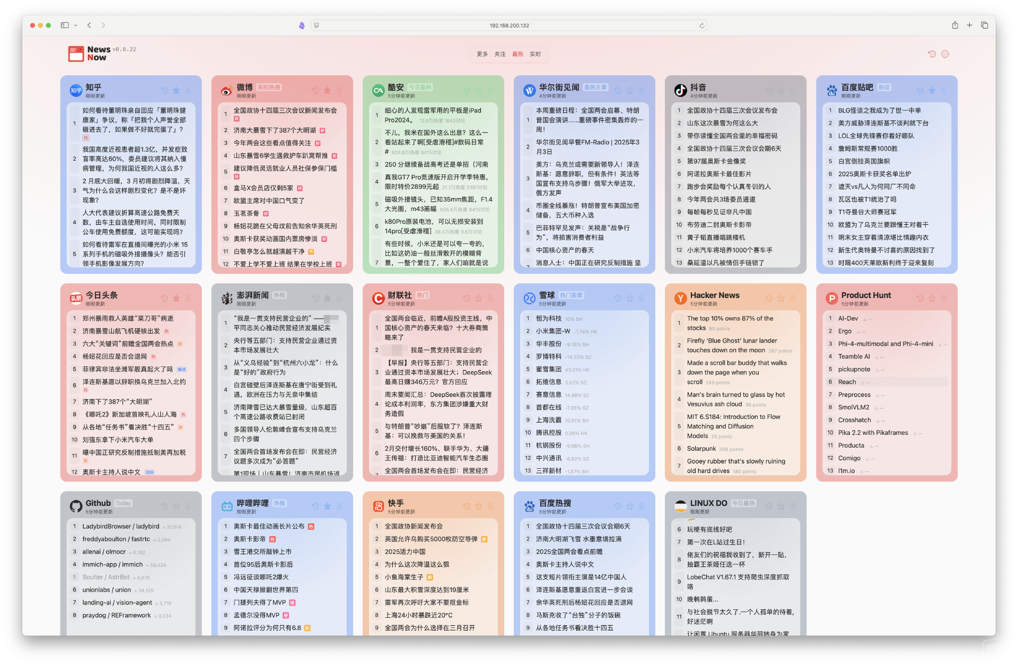Refresh the 哔哩哔哩 card

(x=315, y=506)
